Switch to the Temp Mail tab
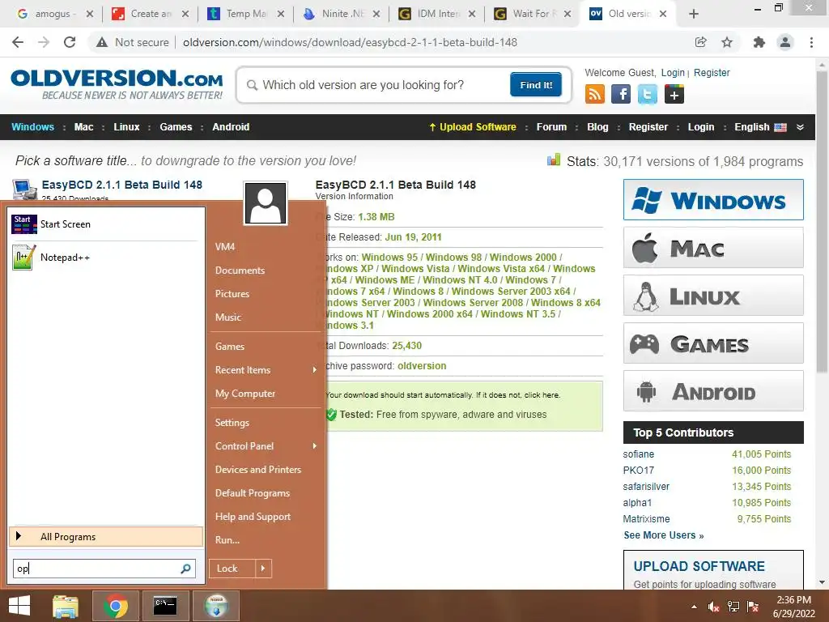Image resolution: width=829 pixels, height=622 pixels. [x=246, y=14]
